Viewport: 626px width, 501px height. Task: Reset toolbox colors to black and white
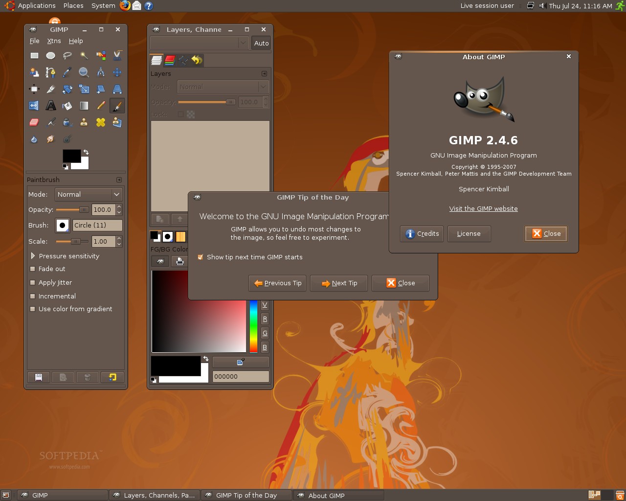click(x=66, y=167)
